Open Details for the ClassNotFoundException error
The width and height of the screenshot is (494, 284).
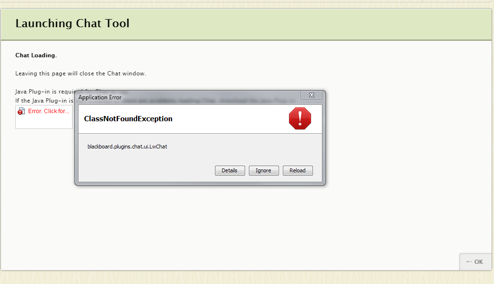pos(229,170)
